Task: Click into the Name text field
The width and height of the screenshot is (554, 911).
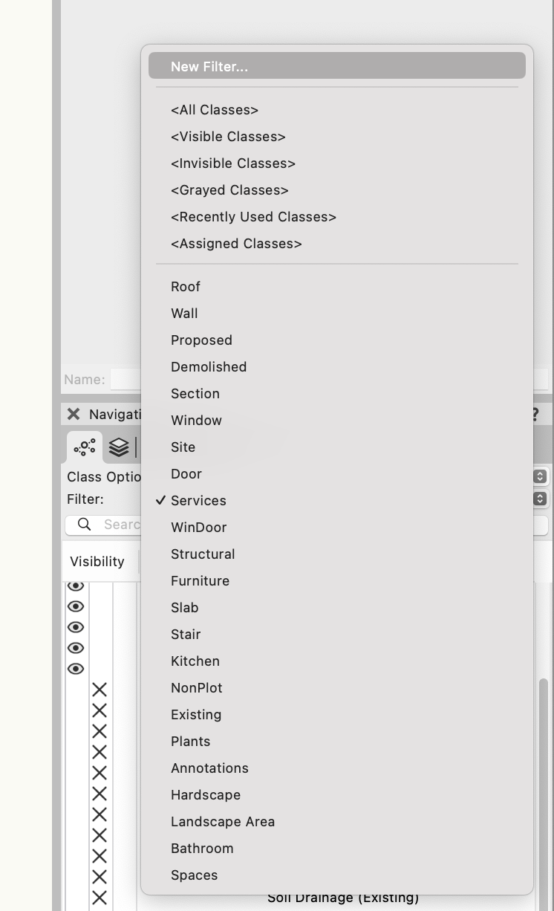Action: [125, 380]
